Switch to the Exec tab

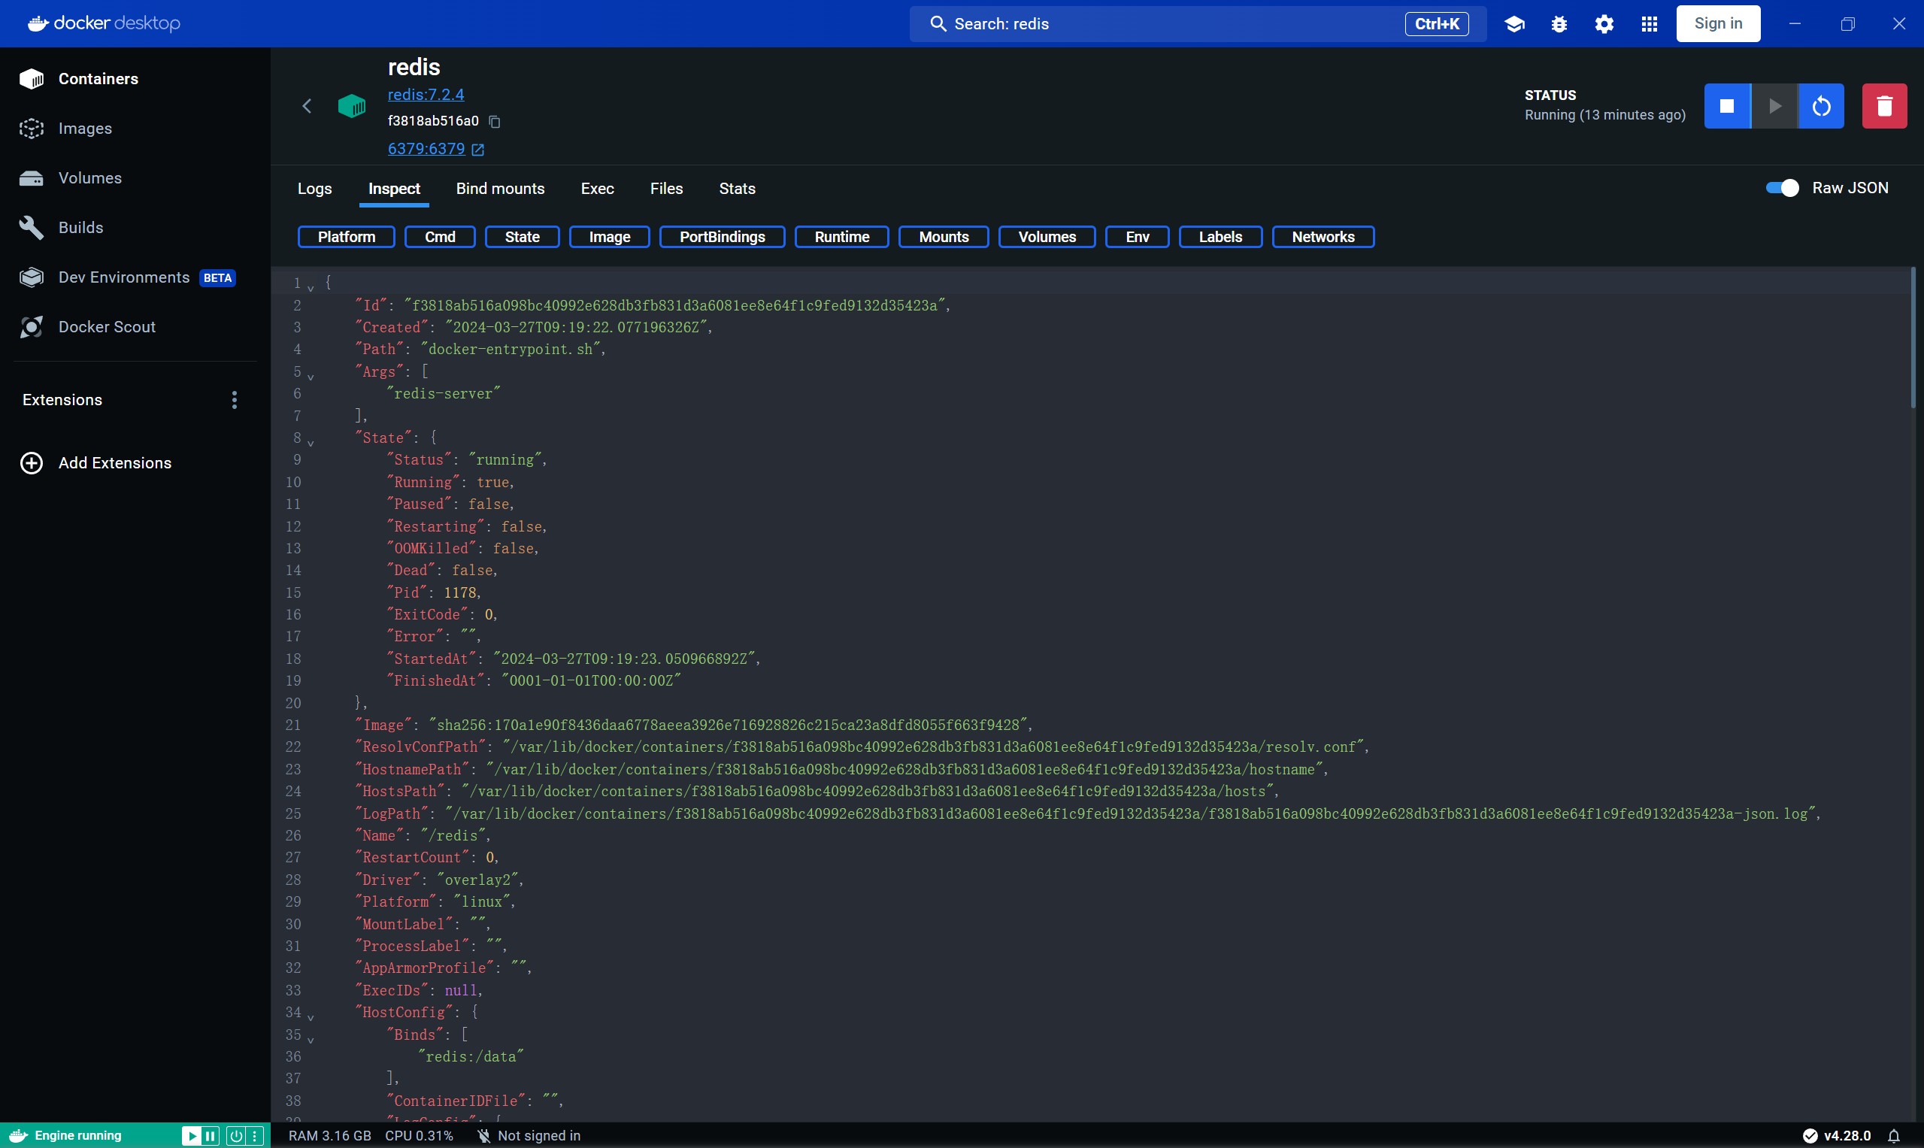(x=597, y=189)
